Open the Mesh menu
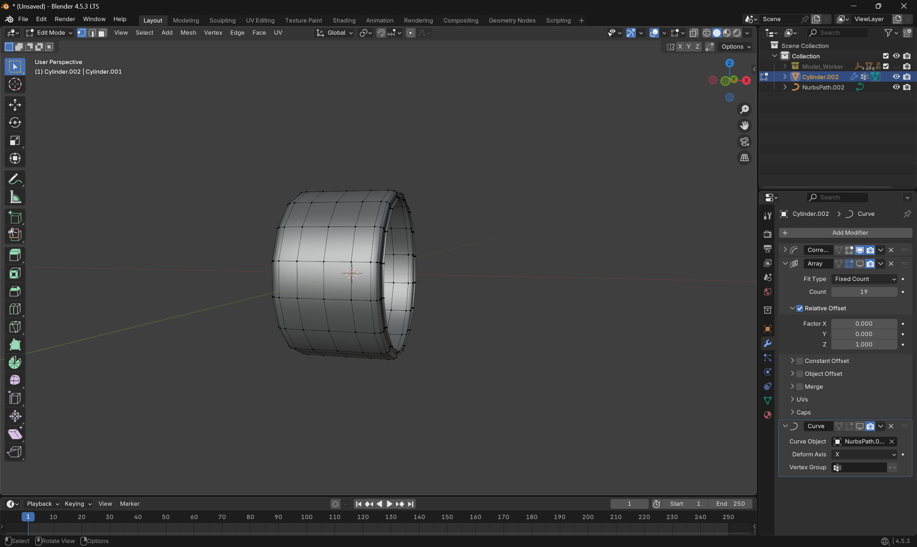This screenshot has height=547, width=917. pyautogui.click(x=188, y=33)
